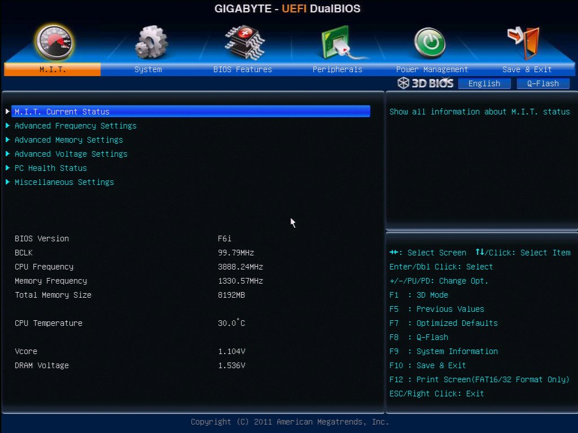Select the Power Management power icon
Viewport: 578px width, 433px height.
430,39
